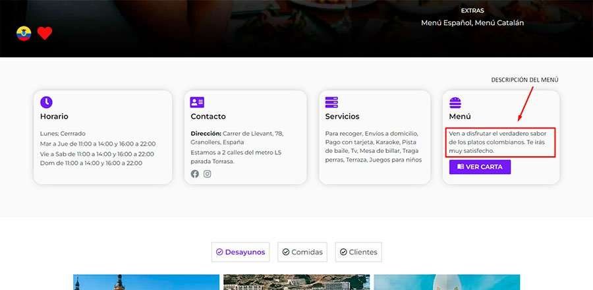593x290 pixels.
Task: Click the menu description in red box
Action: click(x=498, y=142)
